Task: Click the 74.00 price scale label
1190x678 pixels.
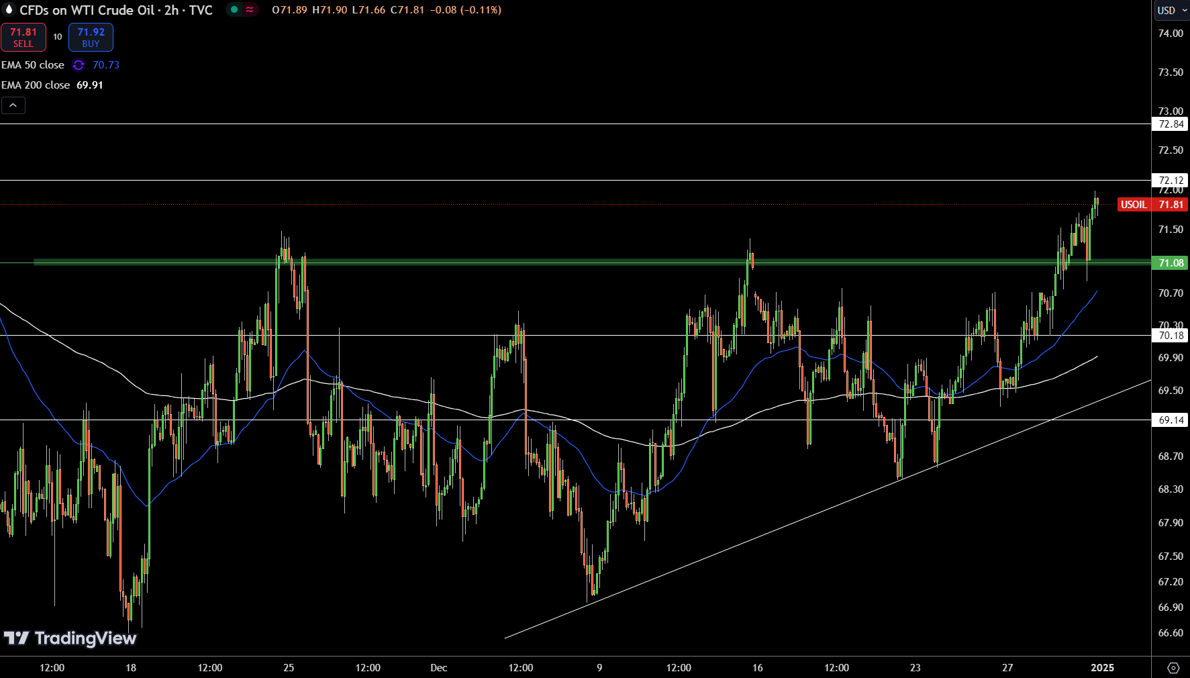Action: coord(1171,34)
